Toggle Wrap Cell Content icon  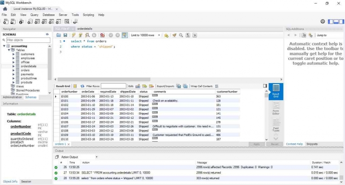tap(217, 86)
